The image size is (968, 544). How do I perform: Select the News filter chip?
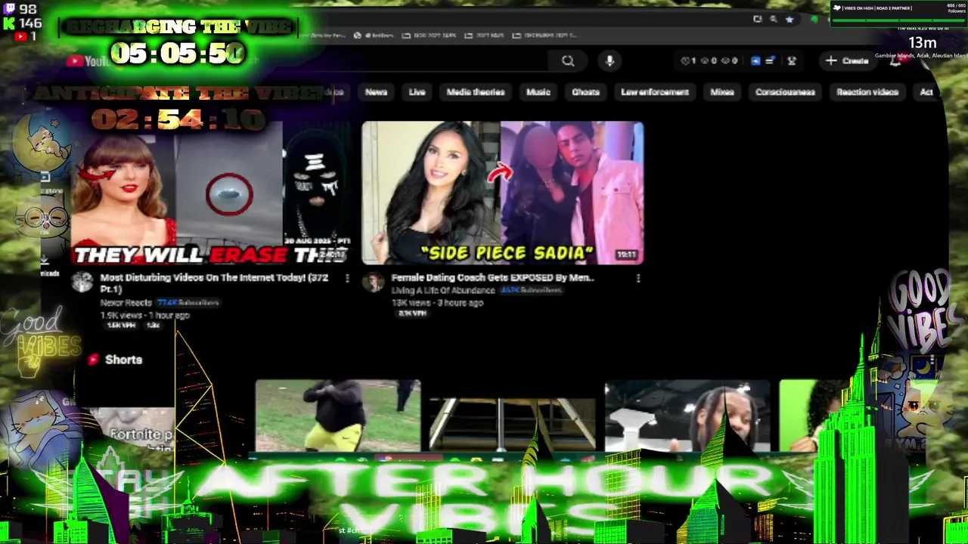(x=376, y=92)
